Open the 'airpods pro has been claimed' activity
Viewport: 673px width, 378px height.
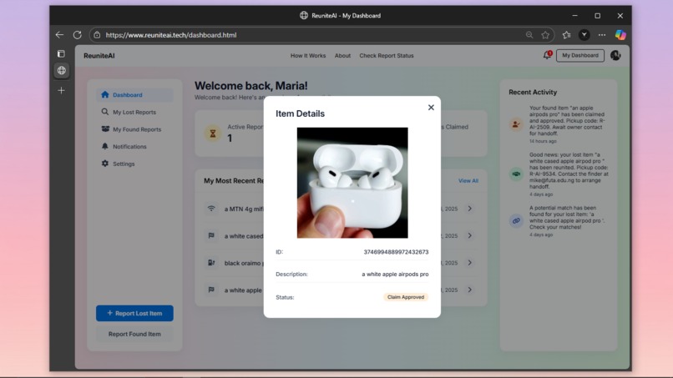(559, 124)
